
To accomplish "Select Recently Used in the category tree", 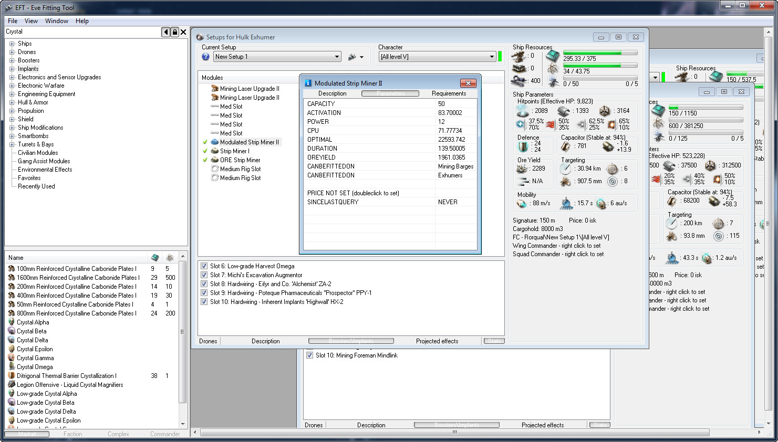I will [x=36, y=186].
